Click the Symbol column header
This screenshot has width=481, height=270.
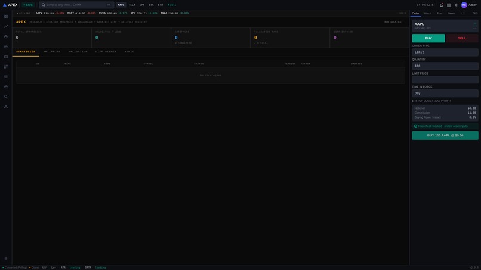(148, 64)
